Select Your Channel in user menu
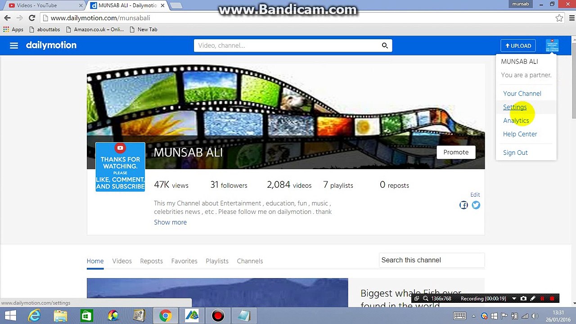Image resolution: width=576 pixels, height=324 pixels. coord(522,94)
